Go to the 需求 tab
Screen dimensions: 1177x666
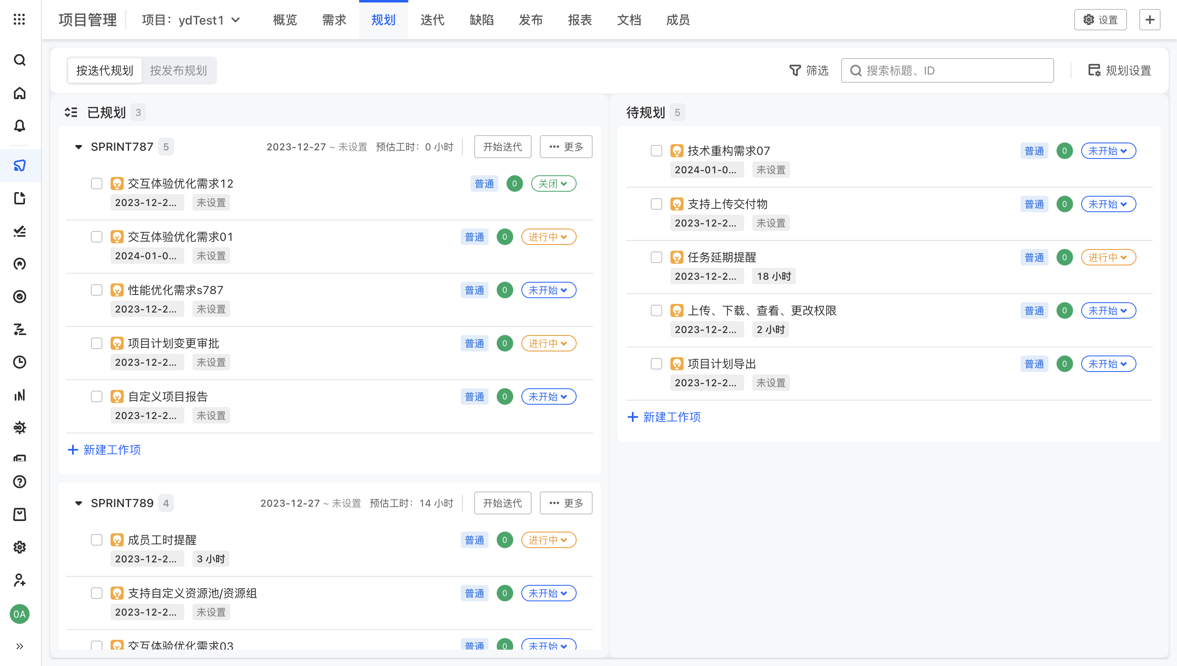tap(334, 20)
